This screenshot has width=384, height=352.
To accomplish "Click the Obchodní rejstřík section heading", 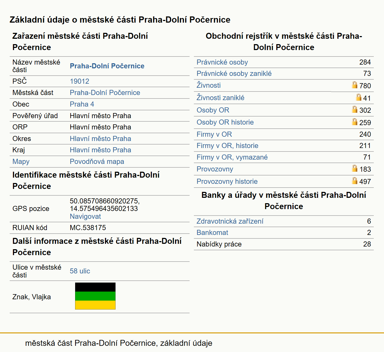I will pos(284,41).
